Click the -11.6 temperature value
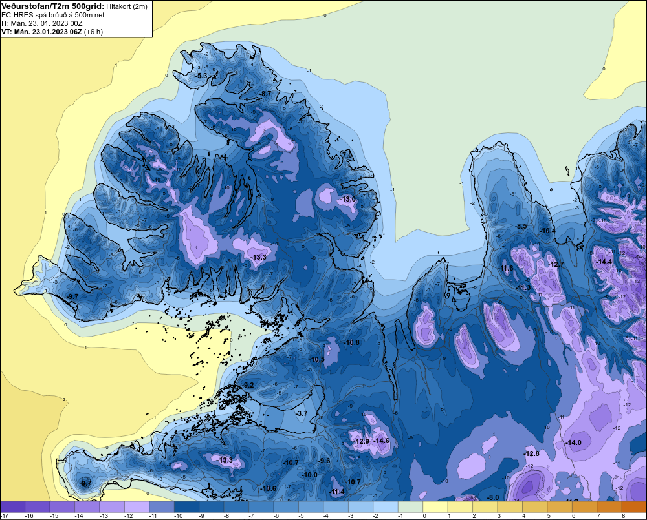 coord(506,268)
